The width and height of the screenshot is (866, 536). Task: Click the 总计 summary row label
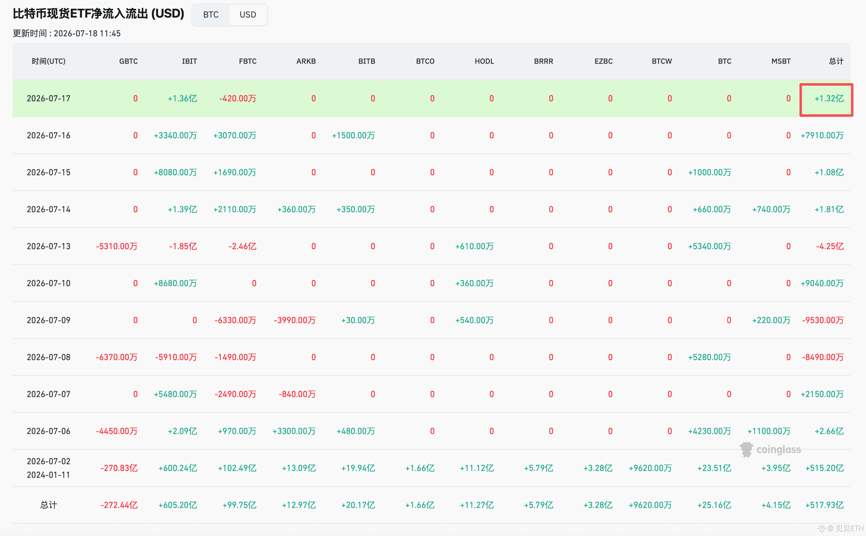[x=49, y=505]
